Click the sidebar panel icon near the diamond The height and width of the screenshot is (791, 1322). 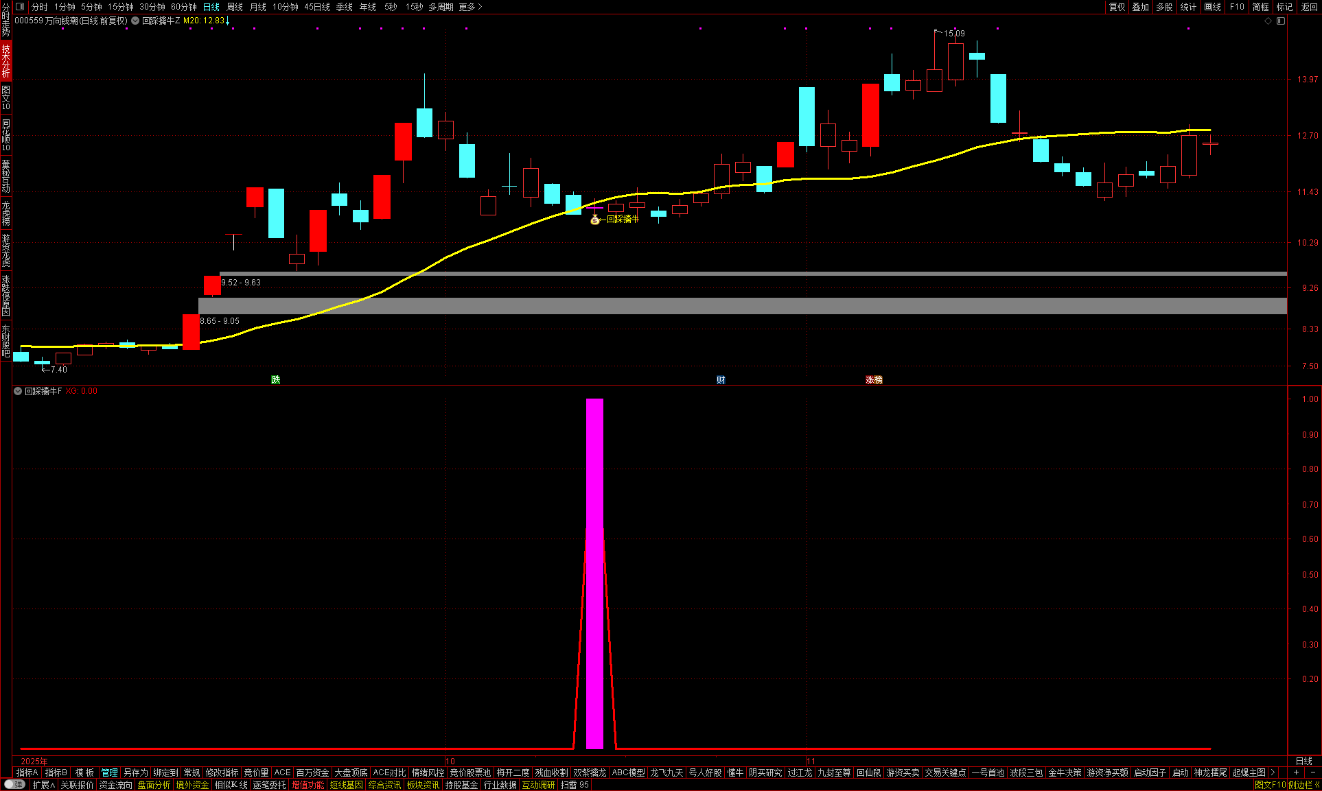click(x=1281, y=21)
